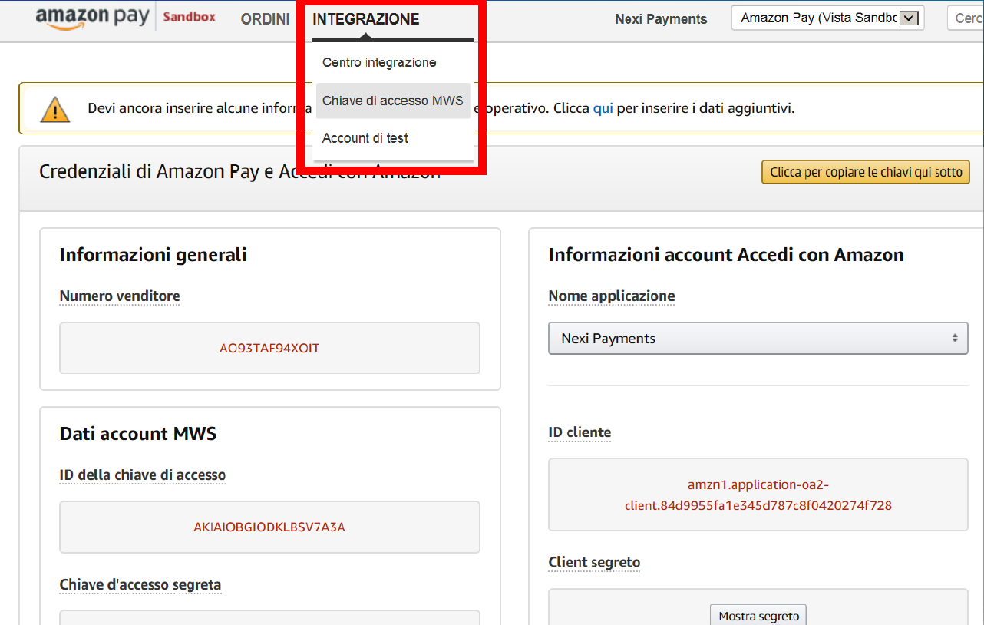984x625 pixels.
Task: Select Centro integrazione menu entry
Action: point(379,62)
